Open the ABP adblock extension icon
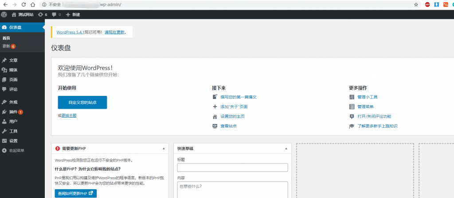 point(427,4)
